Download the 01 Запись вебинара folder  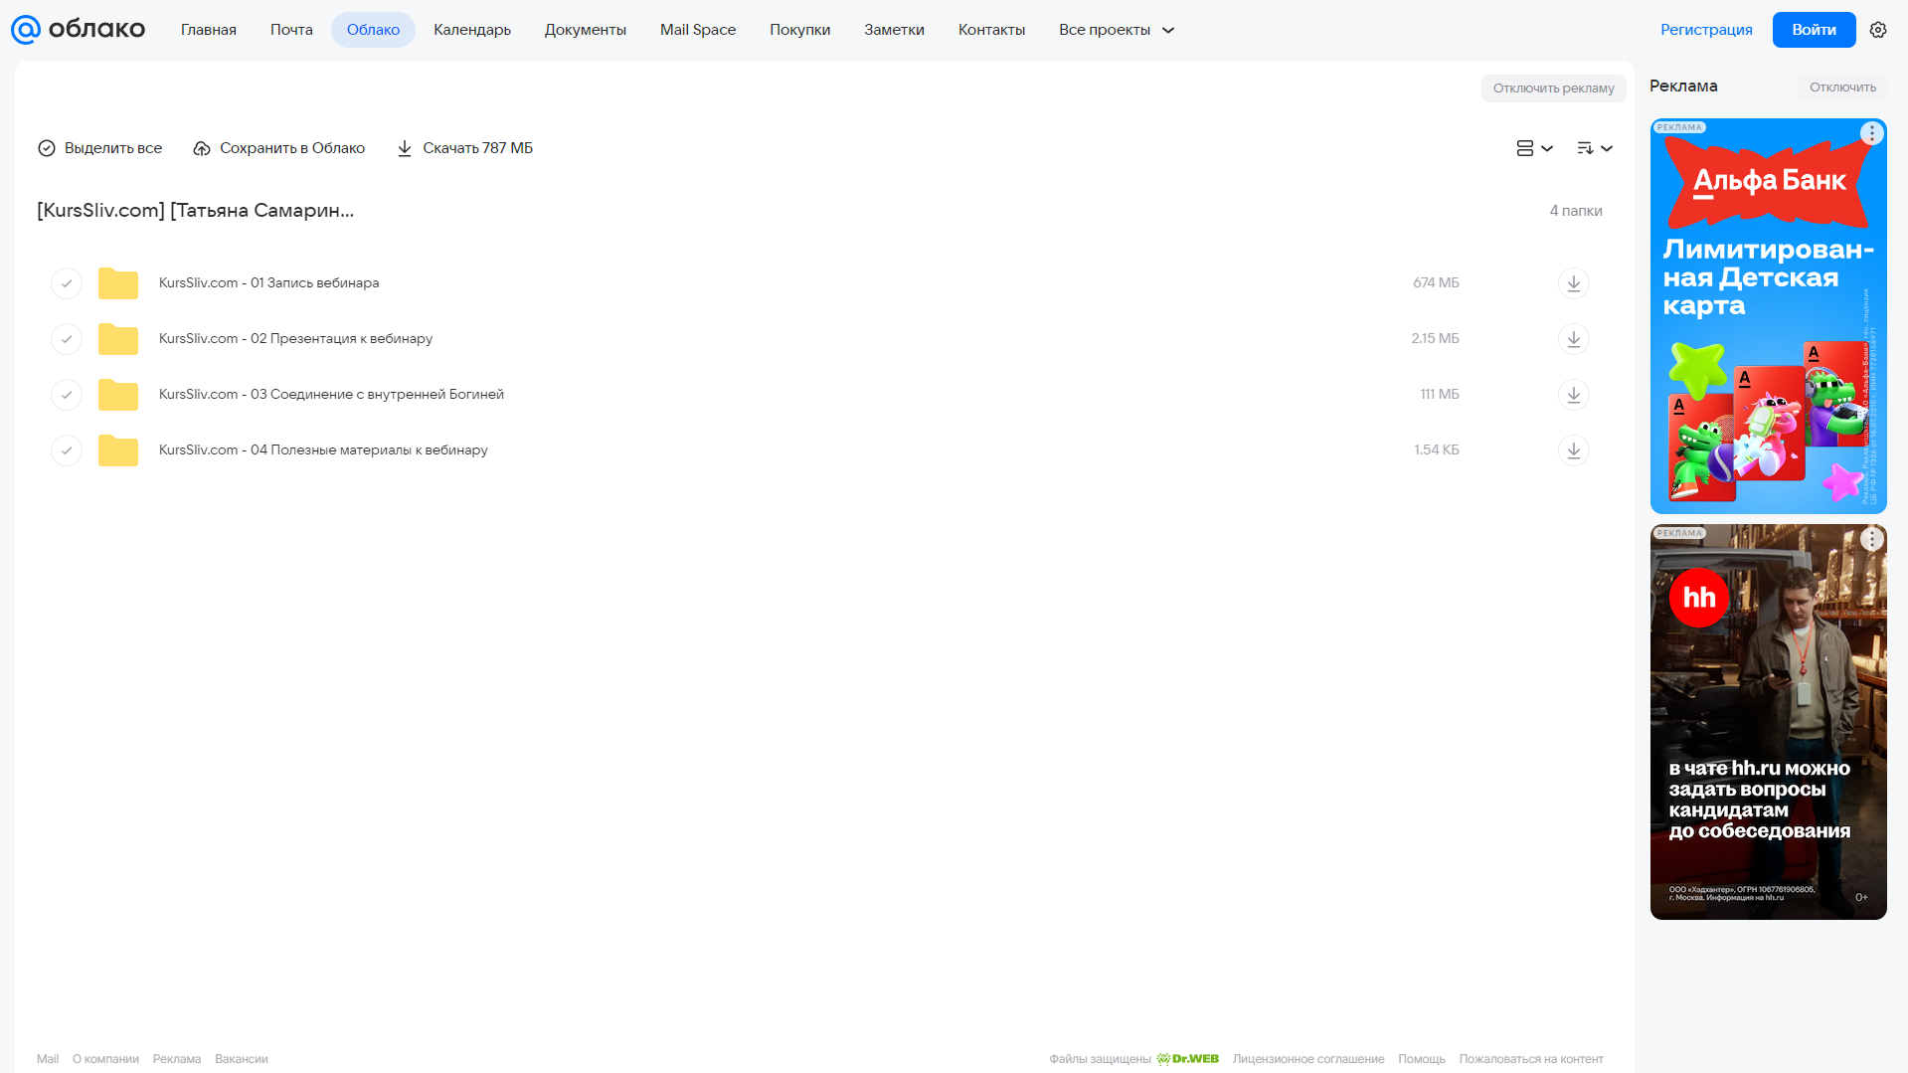[x=1573, y=283]
